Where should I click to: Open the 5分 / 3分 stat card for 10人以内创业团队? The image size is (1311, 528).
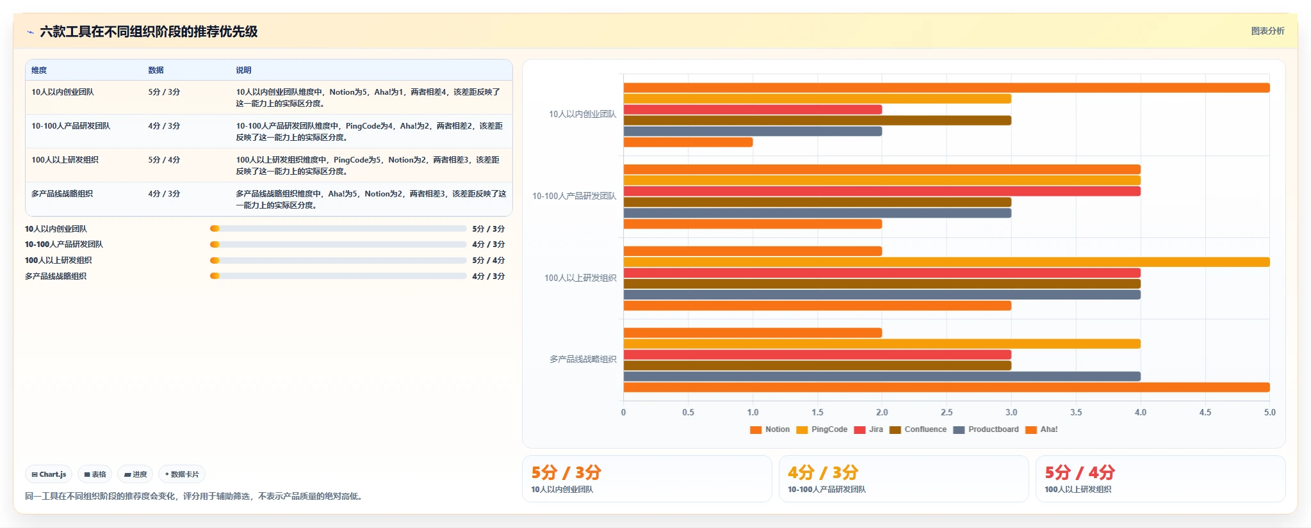pyautogui.click(x=647, y=479)
